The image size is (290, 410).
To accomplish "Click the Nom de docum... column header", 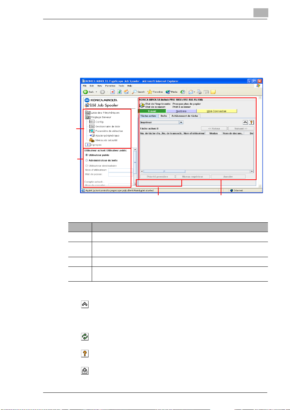I will pos(233,133).
